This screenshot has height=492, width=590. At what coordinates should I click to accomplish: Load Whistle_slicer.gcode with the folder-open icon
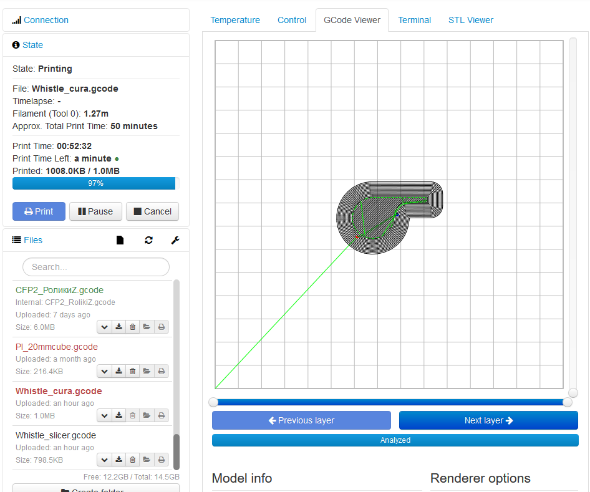(147, 460)
